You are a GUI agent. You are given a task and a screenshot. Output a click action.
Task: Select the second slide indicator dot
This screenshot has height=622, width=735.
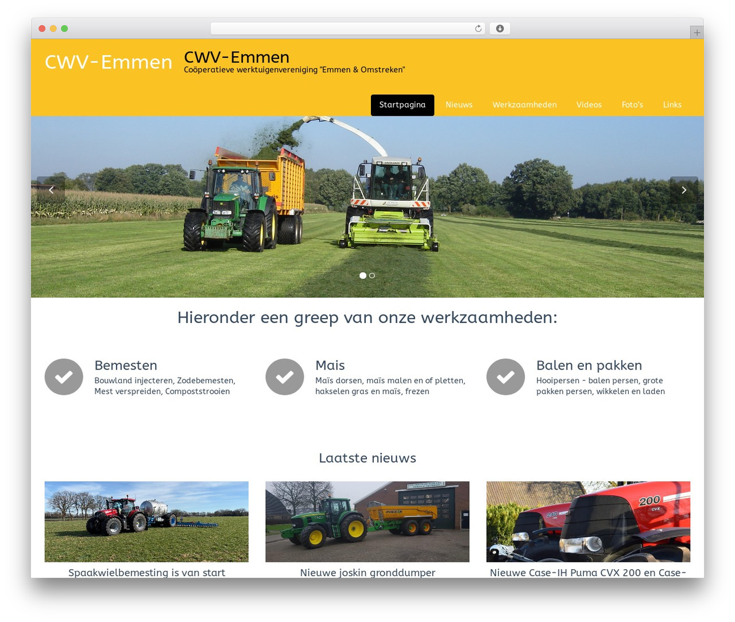pyautogui.click(x=372, y=275)
